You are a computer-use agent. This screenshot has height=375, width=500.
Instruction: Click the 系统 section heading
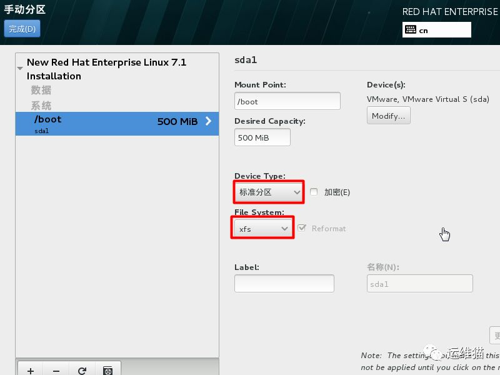[41, 106]
